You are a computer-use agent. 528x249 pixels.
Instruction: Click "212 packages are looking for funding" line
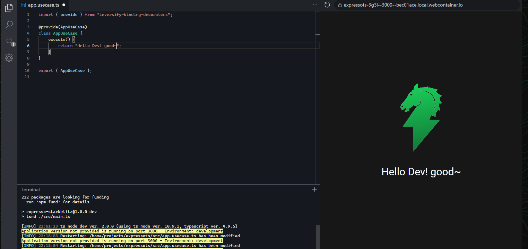coord(65,197)
